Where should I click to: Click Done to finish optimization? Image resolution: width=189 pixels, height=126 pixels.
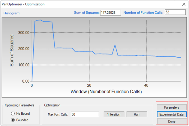[x=172, y=121]
